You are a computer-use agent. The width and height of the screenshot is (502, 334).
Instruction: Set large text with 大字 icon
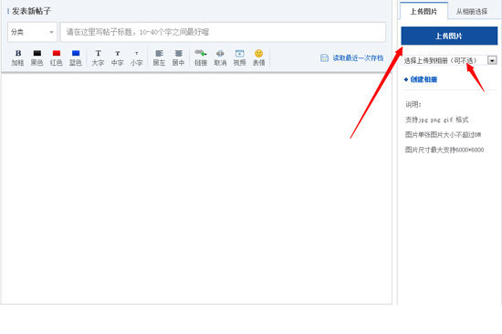click(x=98, y=57)
